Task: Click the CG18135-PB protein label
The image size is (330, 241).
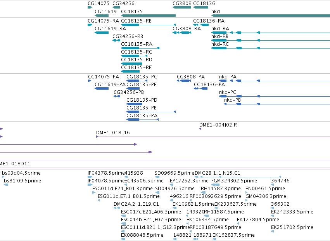Action: coord(142,108)
